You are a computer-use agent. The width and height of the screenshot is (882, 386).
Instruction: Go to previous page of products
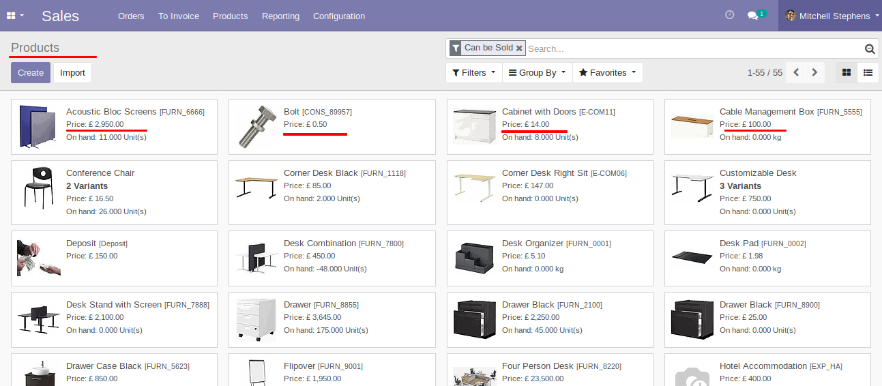pos(796,72)
